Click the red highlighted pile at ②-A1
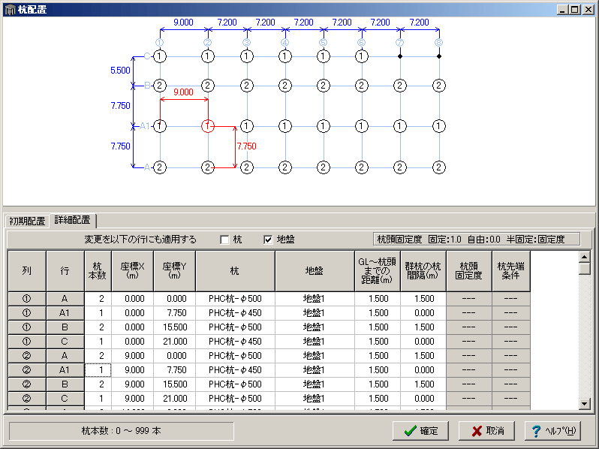The height and width of the screenshot is (449, 599). tap(208, 125)
